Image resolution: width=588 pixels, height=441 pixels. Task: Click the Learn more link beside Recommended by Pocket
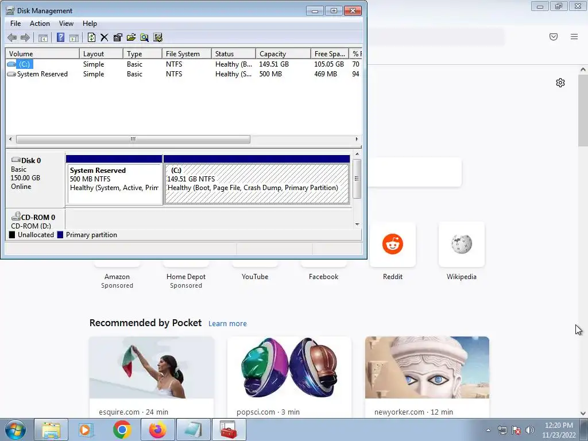[x=227, y=324]
